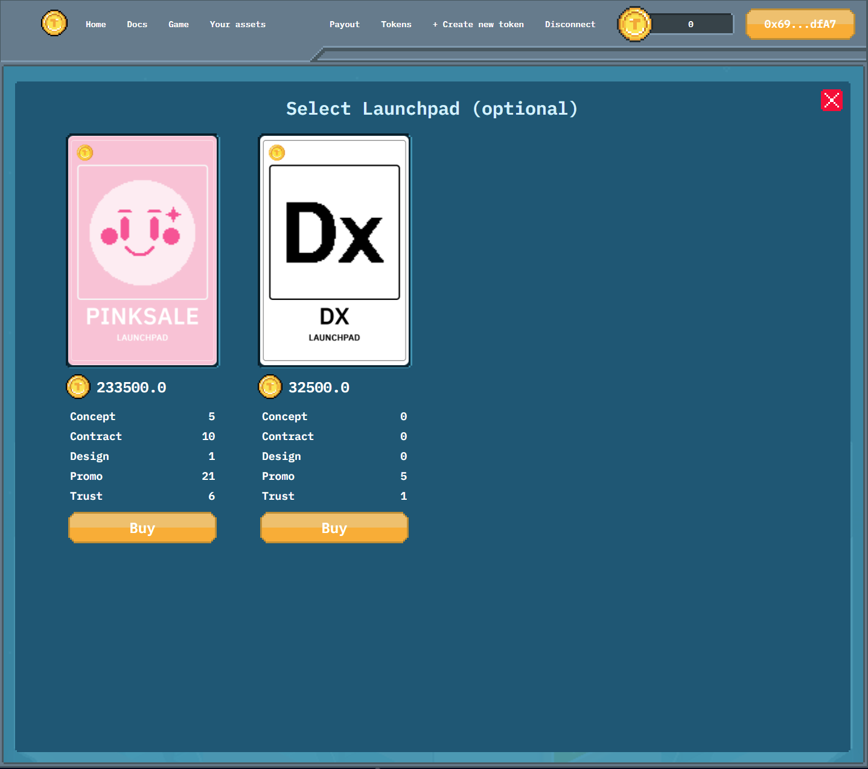The image size is (868, 769).
Task: Click the DX price 32500.0
Action: [x=319, y=388]
